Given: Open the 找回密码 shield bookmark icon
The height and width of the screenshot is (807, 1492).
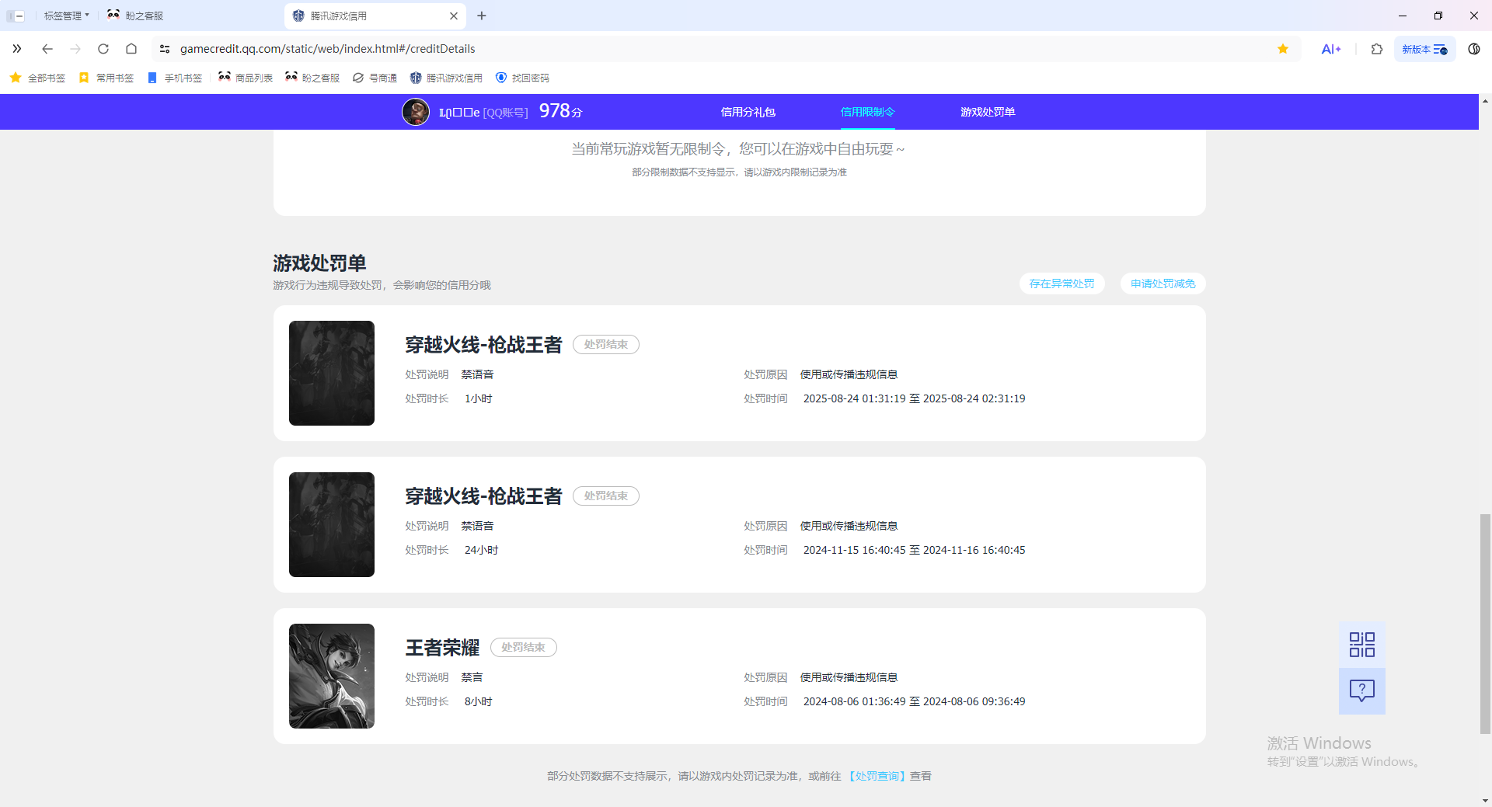Looking at the screenshot, I should pyautogui.click(x=500, y=78).
